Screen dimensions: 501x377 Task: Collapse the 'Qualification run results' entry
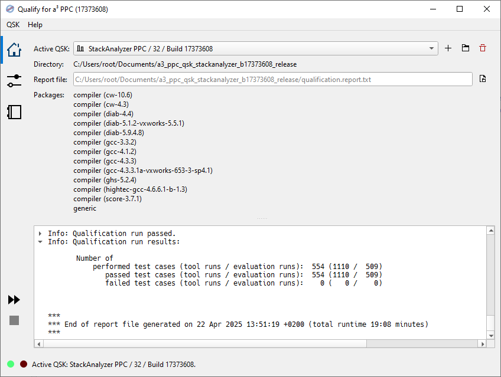40,242
